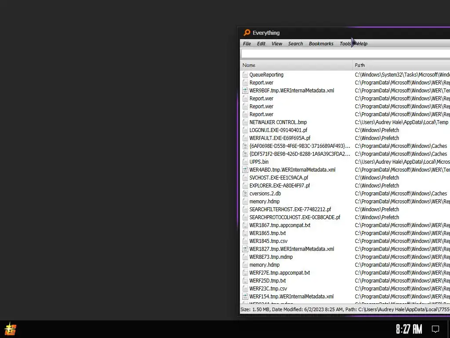
Task: Open the Edit menu
Action: point(261,44)
